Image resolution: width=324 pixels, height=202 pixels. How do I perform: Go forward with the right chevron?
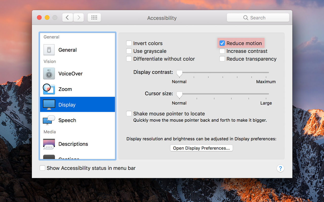[79, 18]
